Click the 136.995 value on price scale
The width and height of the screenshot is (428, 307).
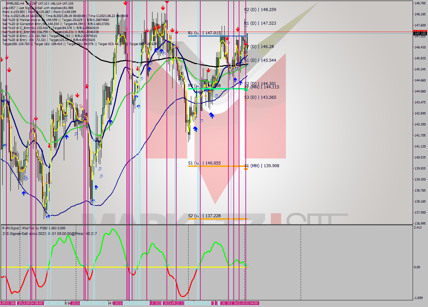420,224
